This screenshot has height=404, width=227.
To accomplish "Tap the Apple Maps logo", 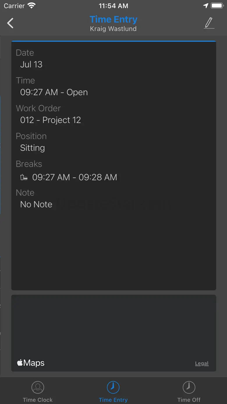I will tap(31, 363).
